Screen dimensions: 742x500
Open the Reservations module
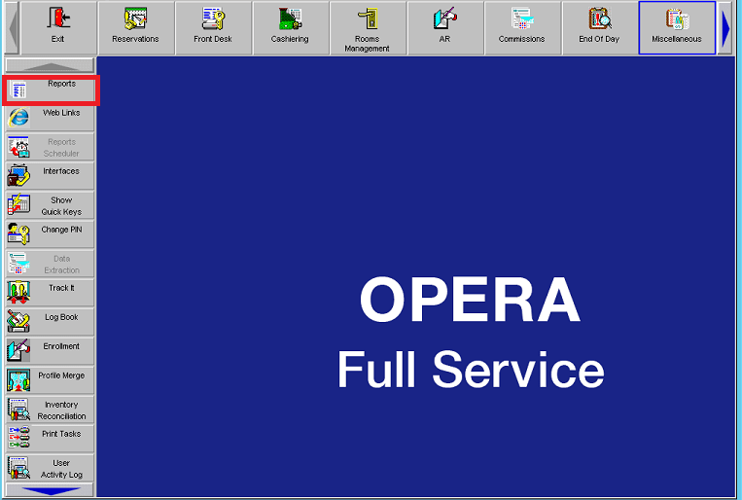click(135, 27)
